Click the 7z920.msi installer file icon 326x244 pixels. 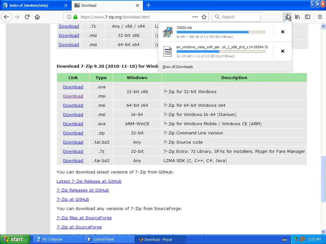click(167, 32)
